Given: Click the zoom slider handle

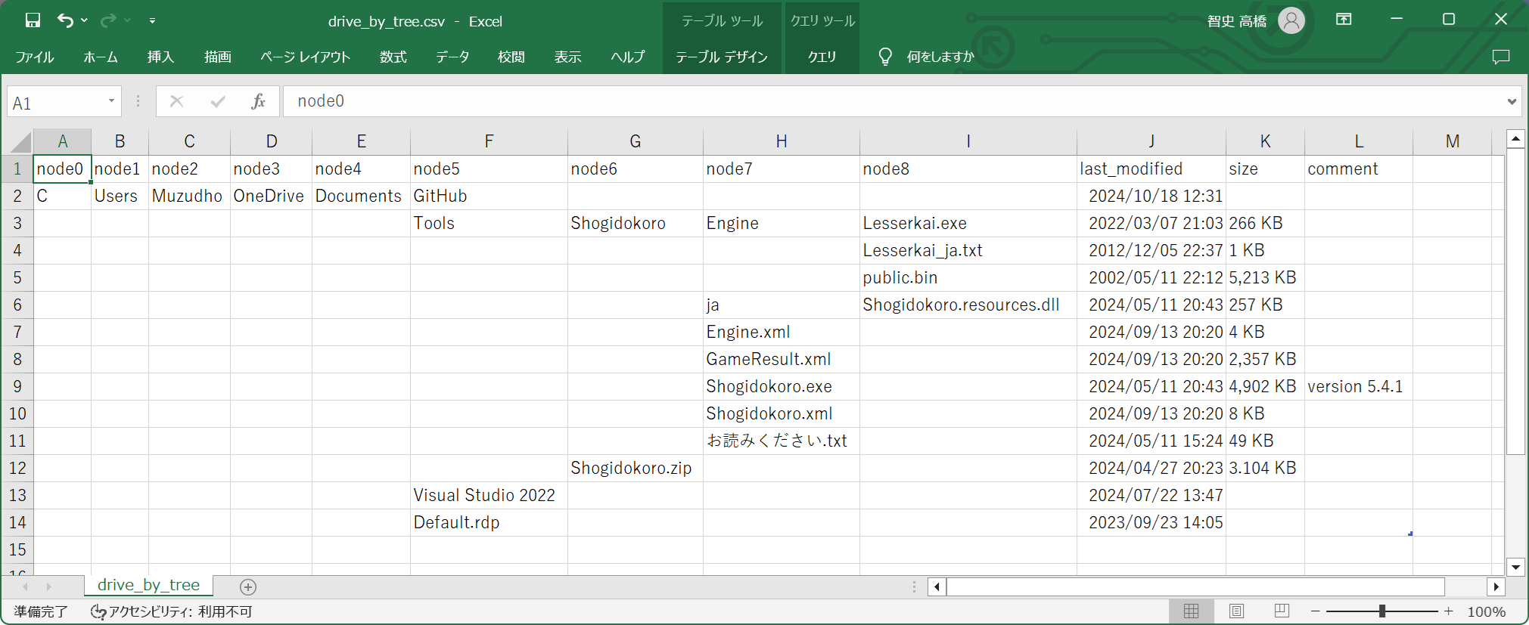Looking at the screenshot, I should point(1381,611).
